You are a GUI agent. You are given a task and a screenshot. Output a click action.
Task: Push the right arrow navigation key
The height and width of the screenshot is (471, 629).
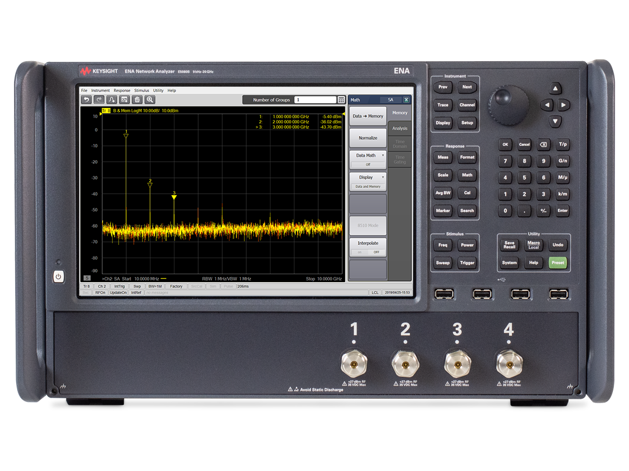tap(564, 105)
